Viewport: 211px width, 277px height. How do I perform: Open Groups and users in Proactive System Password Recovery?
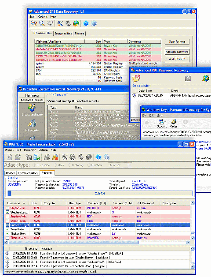tap(32, 110)
